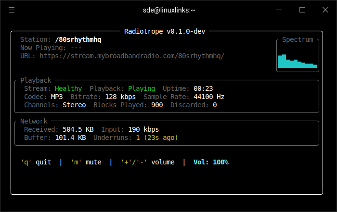Select station name /80srhythmhq
337x212 pixels.
[78, 40]
